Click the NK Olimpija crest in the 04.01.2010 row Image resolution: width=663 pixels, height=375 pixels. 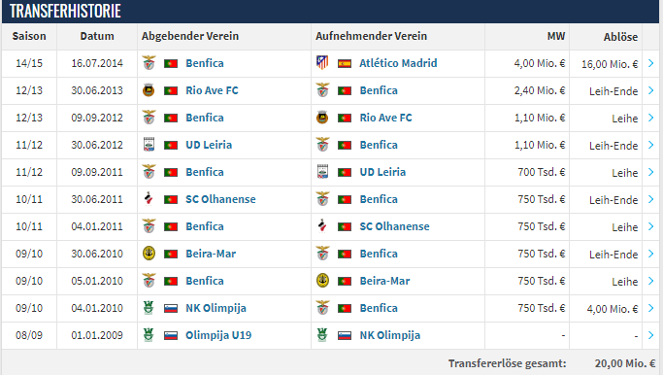tap(149, 308)
